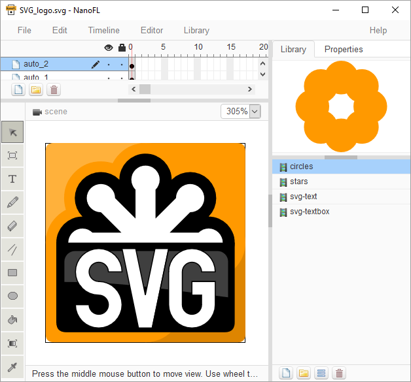
Task: Click timeline scroll right arrow
Action: (x=250, y=89)
